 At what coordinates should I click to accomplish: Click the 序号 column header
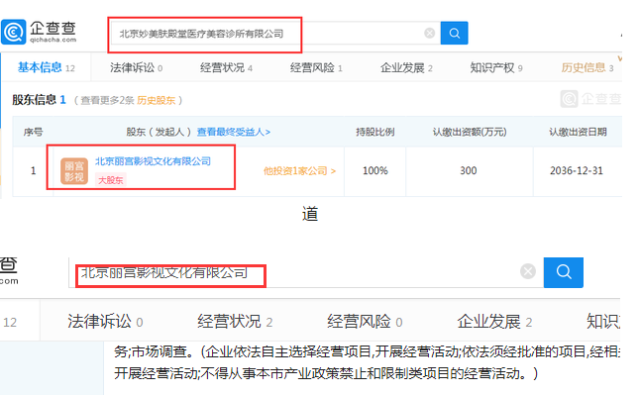tap(33, 132)
